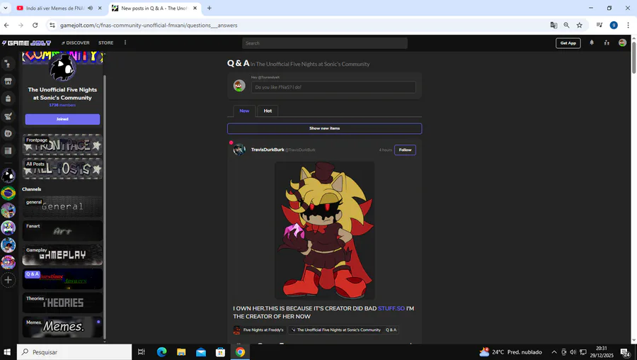Open the user avatar menu in the header
This screenshot has height=360, width=637.
[622, 43]
